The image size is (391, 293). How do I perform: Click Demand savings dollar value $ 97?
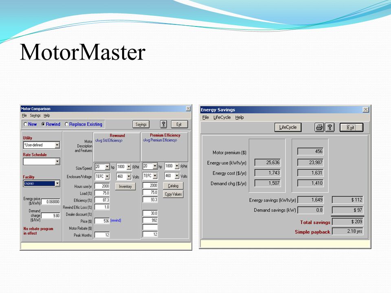coord(347,210)
